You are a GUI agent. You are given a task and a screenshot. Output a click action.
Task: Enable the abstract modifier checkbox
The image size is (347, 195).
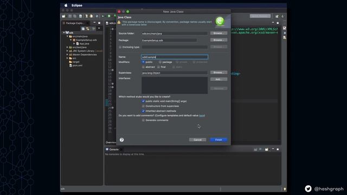coord(143,67)
